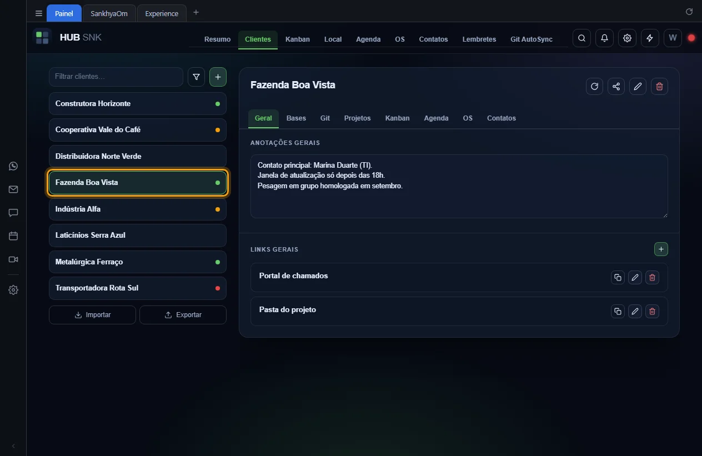Open a new tab with plus button
This screenshot has height=456, width=702.
coord(196,12)
